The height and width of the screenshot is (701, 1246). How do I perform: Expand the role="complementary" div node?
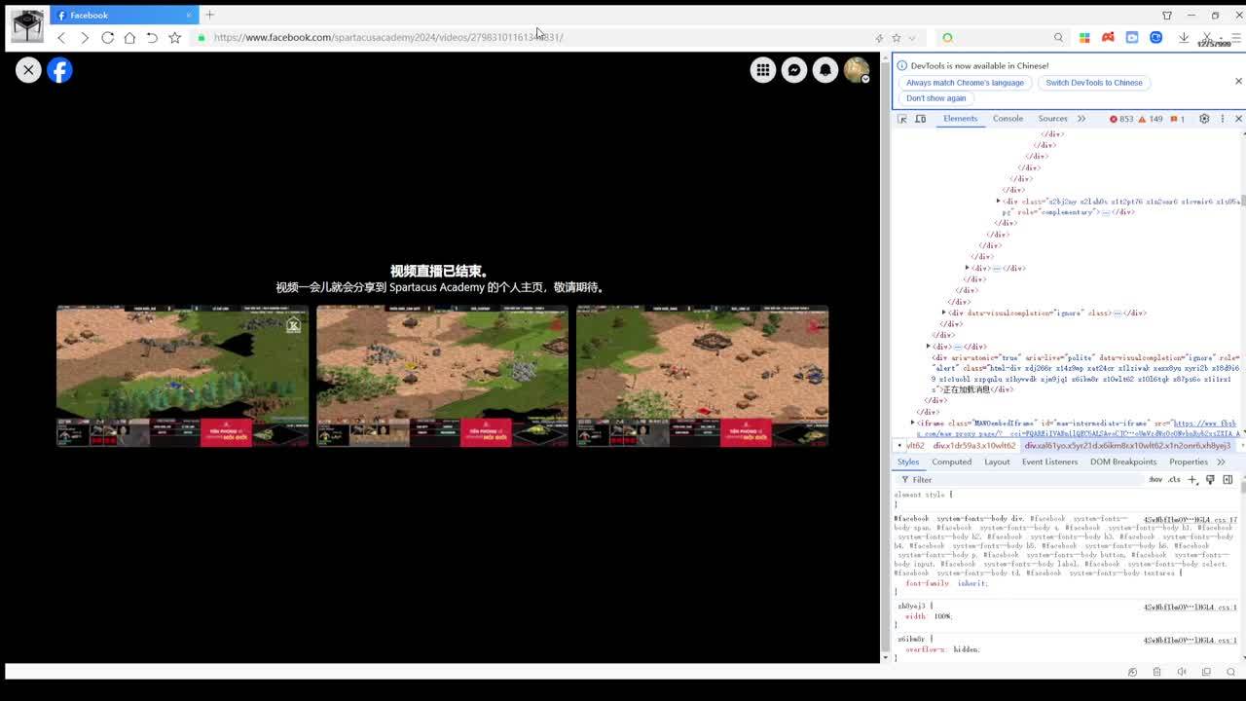pyautogui.click(x=998, y=202)
